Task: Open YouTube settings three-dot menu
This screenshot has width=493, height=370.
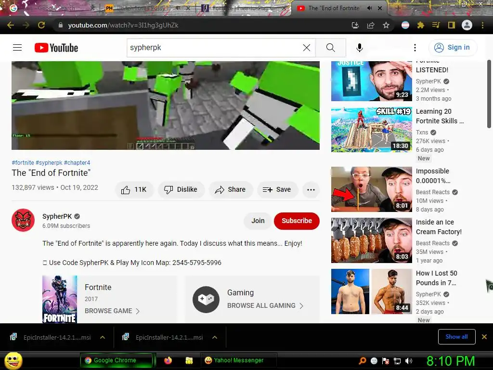Action: (x=415, y=48)
